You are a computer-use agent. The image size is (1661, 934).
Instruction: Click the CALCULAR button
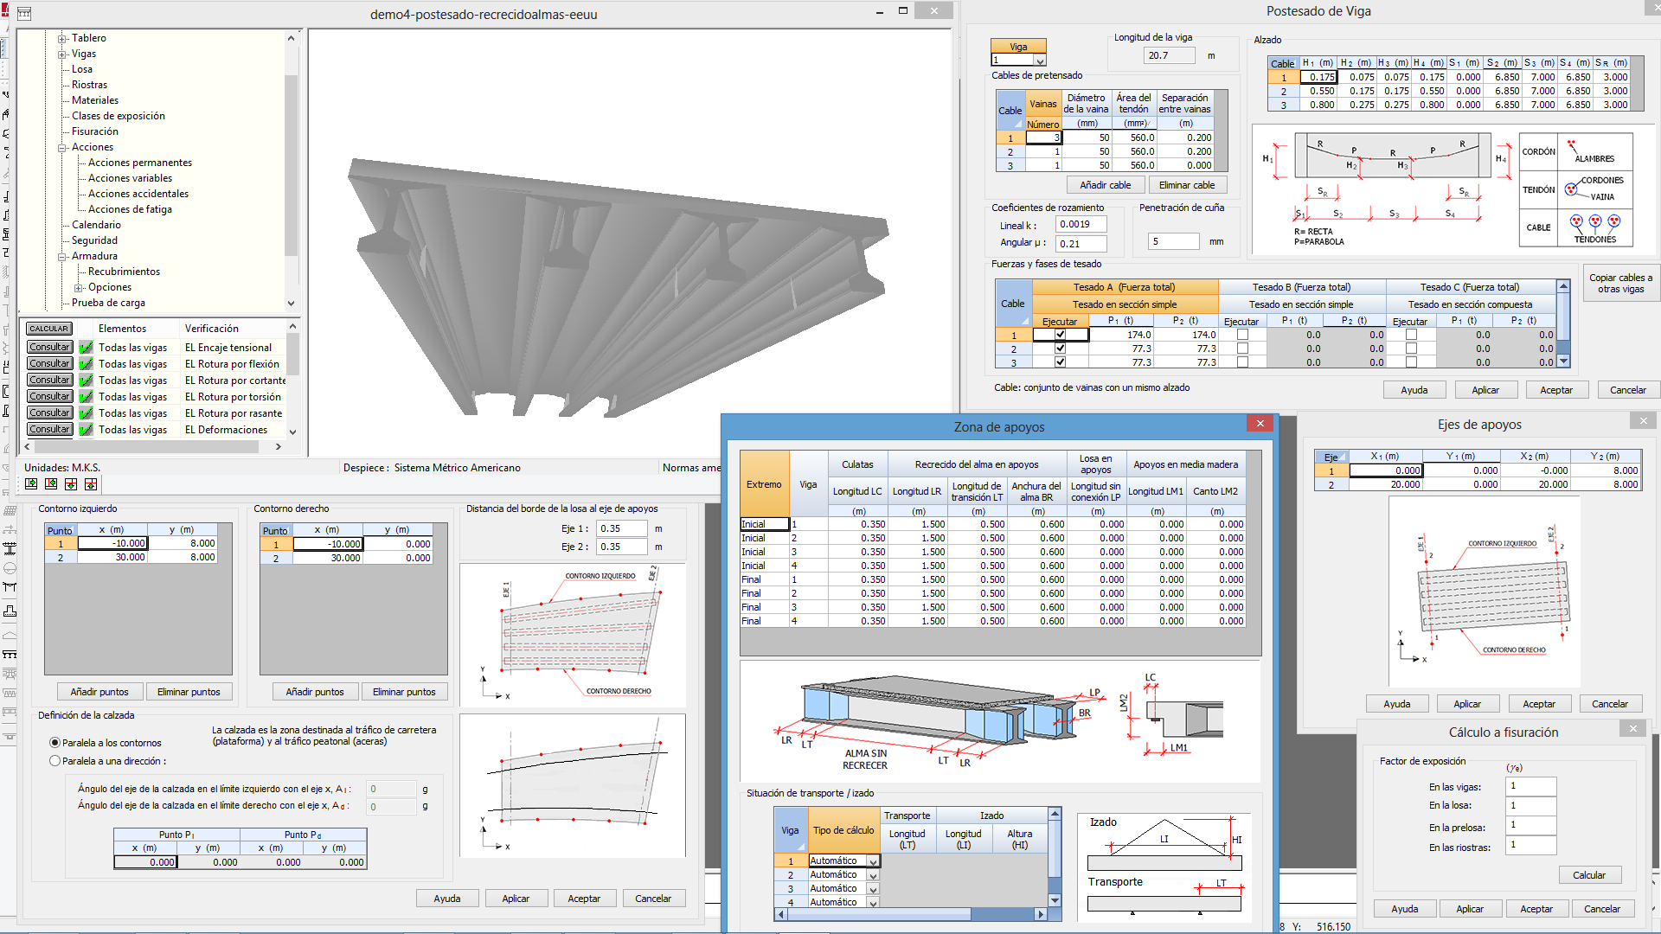(48, 329)
